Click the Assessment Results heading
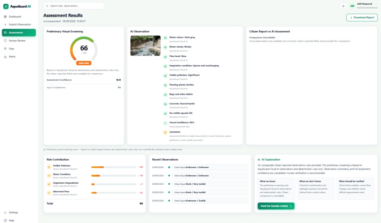 click(63, 15)
